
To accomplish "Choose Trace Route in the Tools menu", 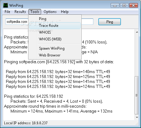I will tap(55, 26).
